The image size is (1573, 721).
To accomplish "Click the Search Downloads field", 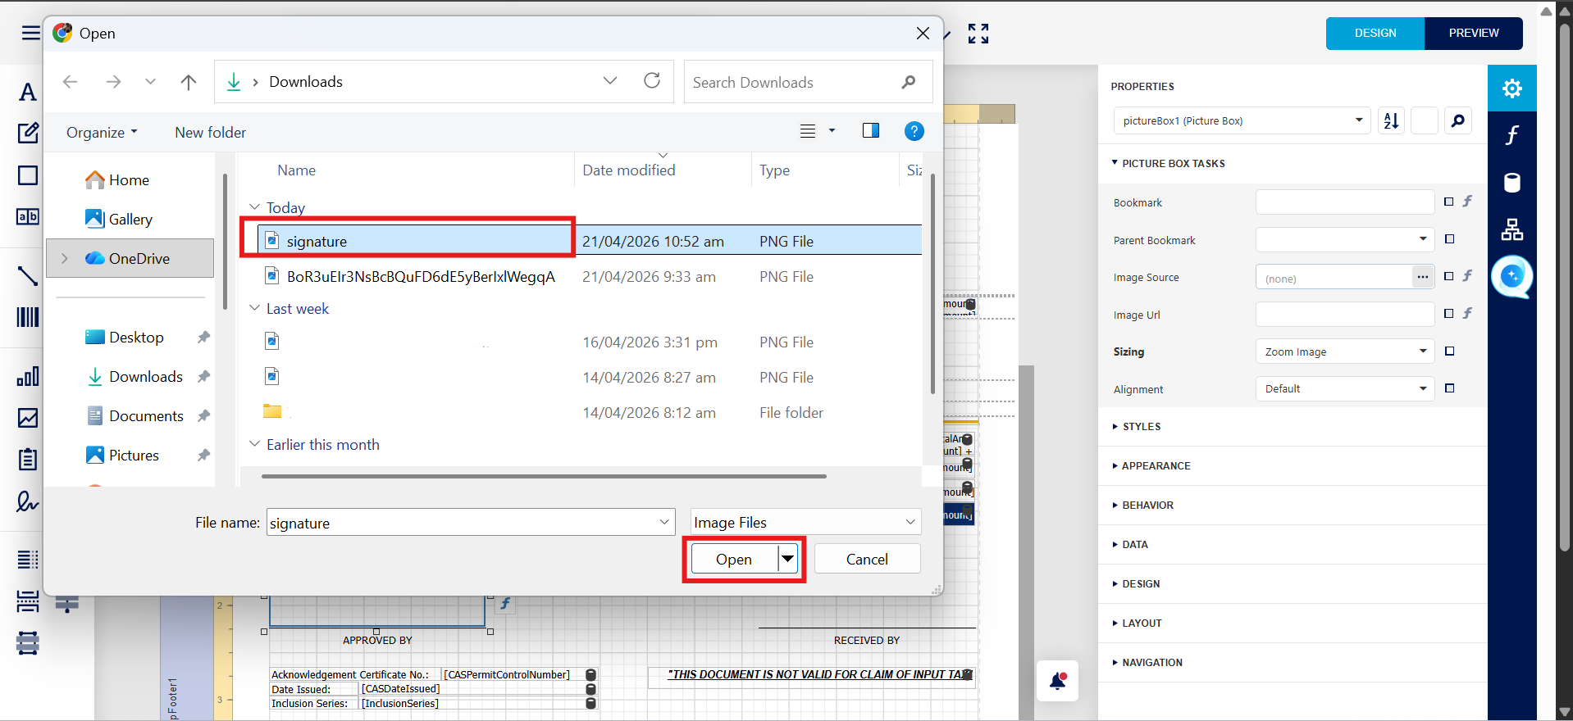I will 791,83.
